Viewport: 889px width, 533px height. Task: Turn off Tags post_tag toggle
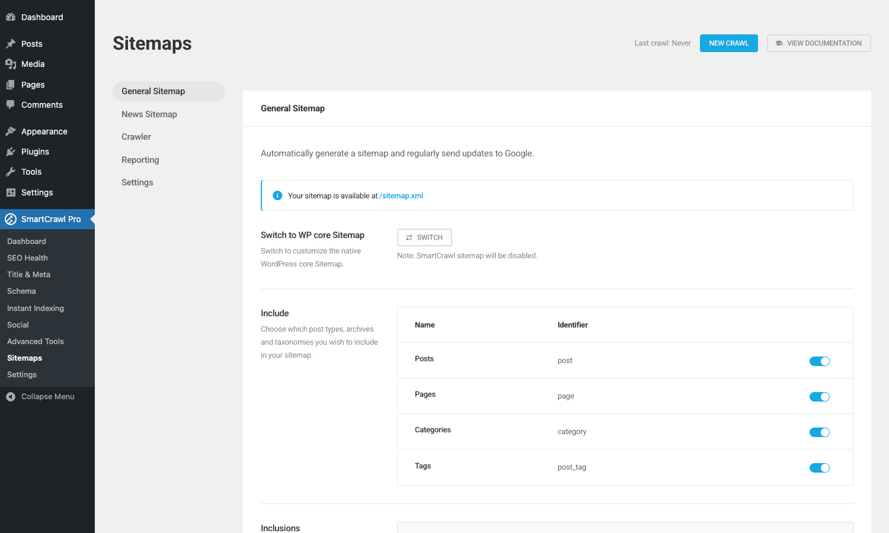[820, 468]
